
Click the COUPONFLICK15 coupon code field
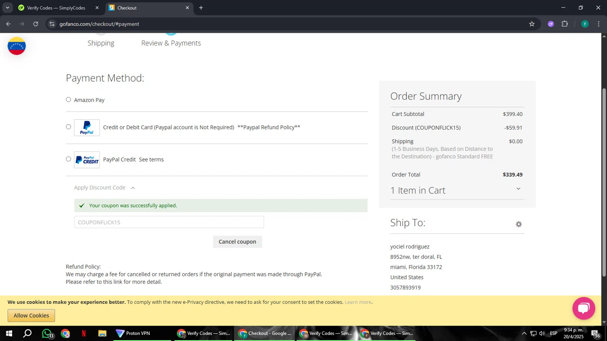point(169,222)
